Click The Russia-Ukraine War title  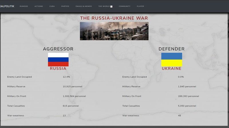click(114, 18)
